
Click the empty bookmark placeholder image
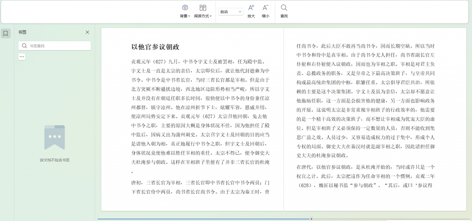coord(54,137)
